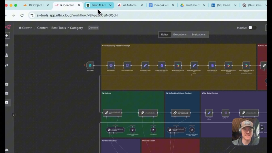Open the Personal user icon in sidebar
This screenshot has height=153, width=272.
point(7,55)
